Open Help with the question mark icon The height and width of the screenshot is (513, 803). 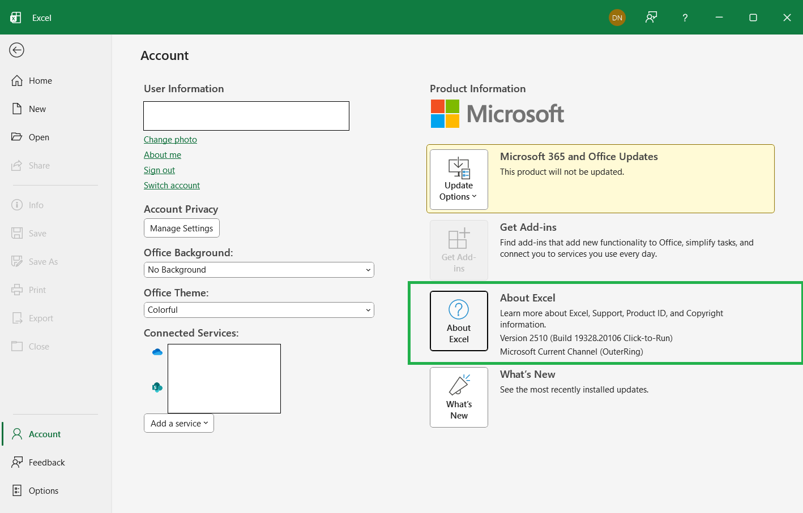(685, 18)
